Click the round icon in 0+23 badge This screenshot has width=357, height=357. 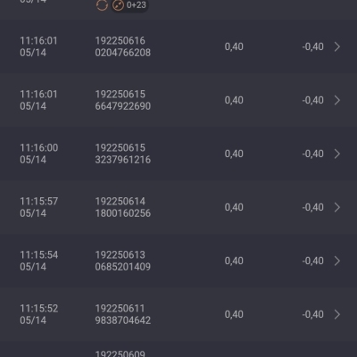[118, 5]
